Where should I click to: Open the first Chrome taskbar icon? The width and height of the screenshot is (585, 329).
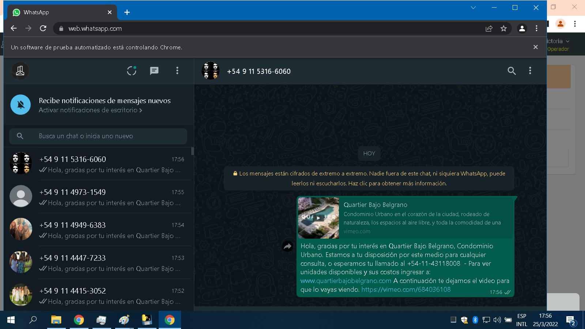tap(79, 320)
